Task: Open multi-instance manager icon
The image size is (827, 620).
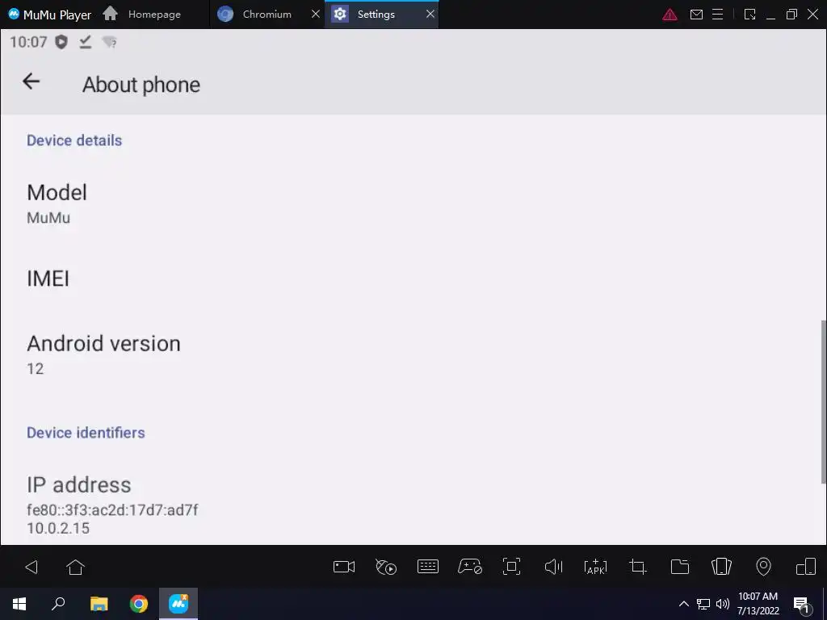Action: coord(806,567)
